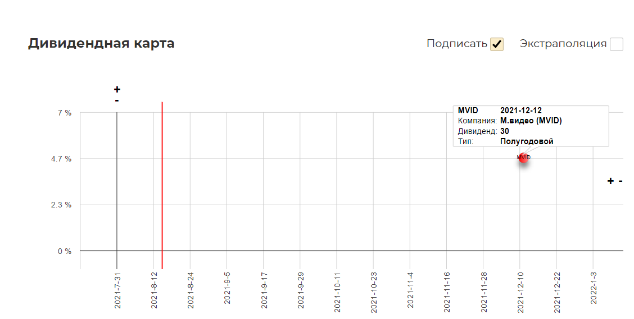Click the horizontal axis plus zoom icon
This screenshot has width=634, height=319.
point(610,181)
